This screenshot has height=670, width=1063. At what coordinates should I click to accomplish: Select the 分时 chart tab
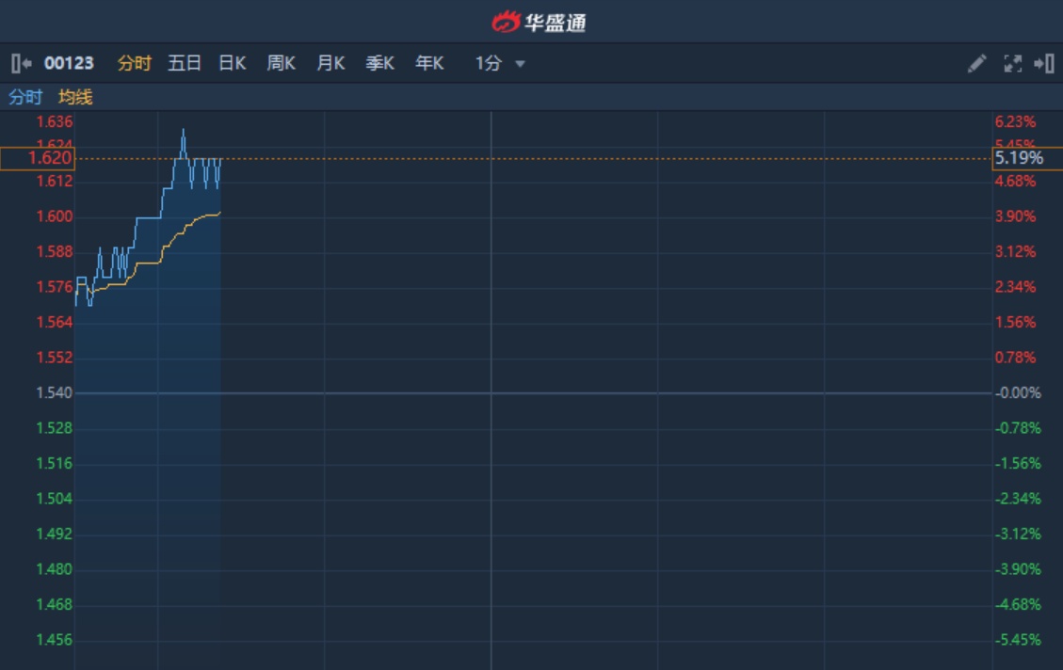pyautogui.click(x=135, y=64)
